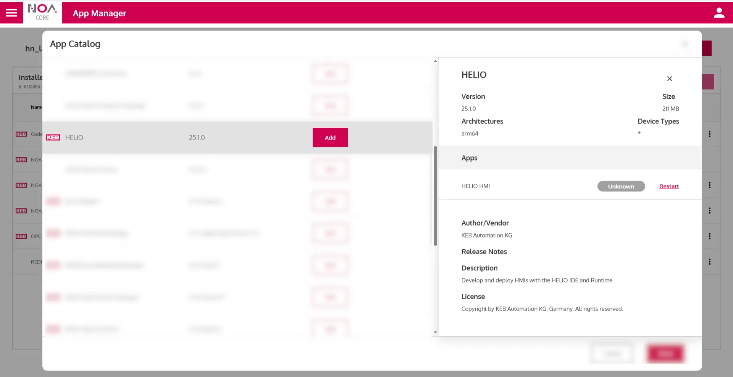The height and width of the screenshot is (377, 733).
Task: Add the HELIO app from the catalog
Action: point(330,138)
